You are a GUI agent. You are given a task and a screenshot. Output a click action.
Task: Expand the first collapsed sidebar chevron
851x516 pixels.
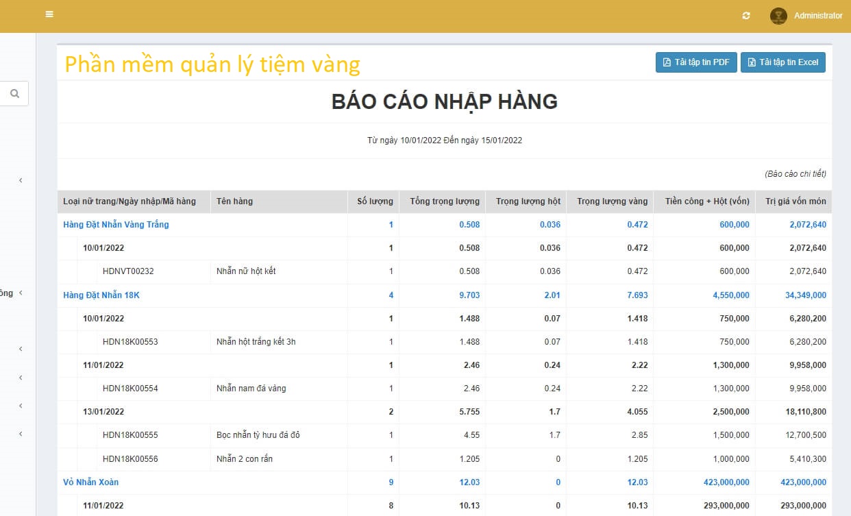pyautogui.click(x=21, y=180)
